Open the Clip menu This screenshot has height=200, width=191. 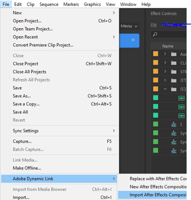tap(31, 4)
